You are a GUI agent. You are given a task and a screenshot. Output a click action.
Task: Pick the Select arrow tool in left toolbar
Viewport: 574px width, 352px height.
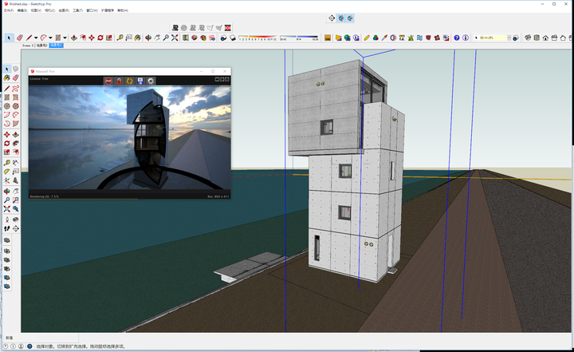point(7,69)
